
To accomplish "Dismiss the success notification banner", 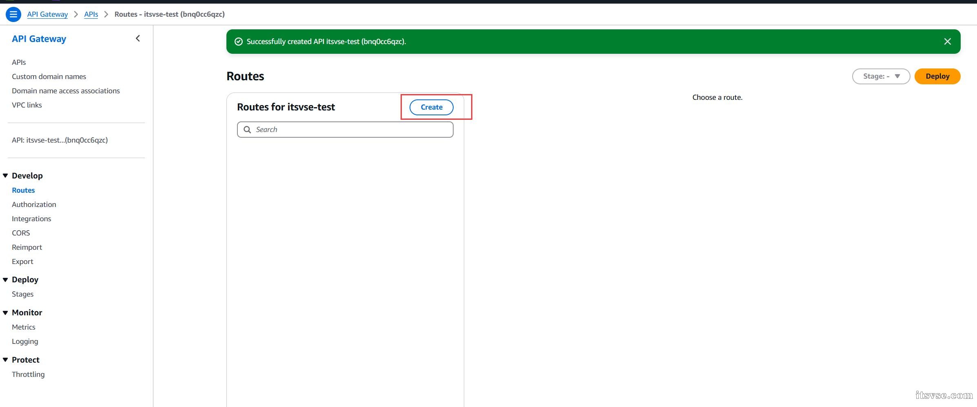I will tap(947, 42).
